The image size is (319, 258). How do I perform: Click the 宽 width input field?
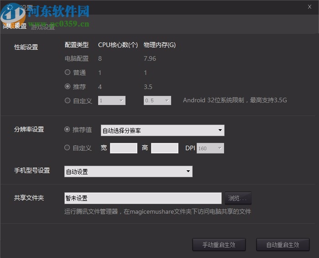tap(124, 148)
